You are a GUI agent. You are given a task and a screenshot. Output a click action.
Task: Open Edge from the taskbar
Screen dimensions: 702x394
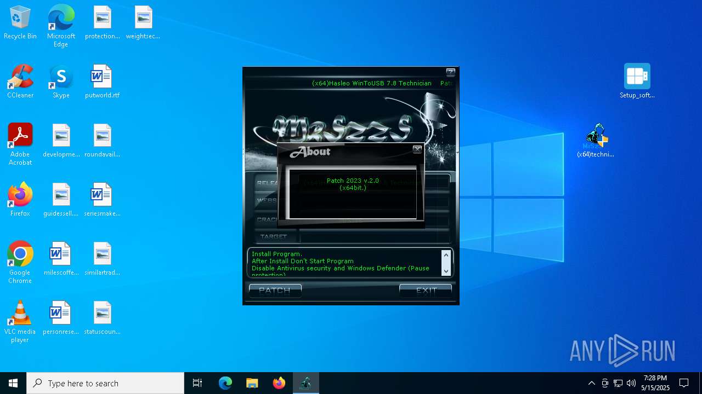[x=225, y=383]
